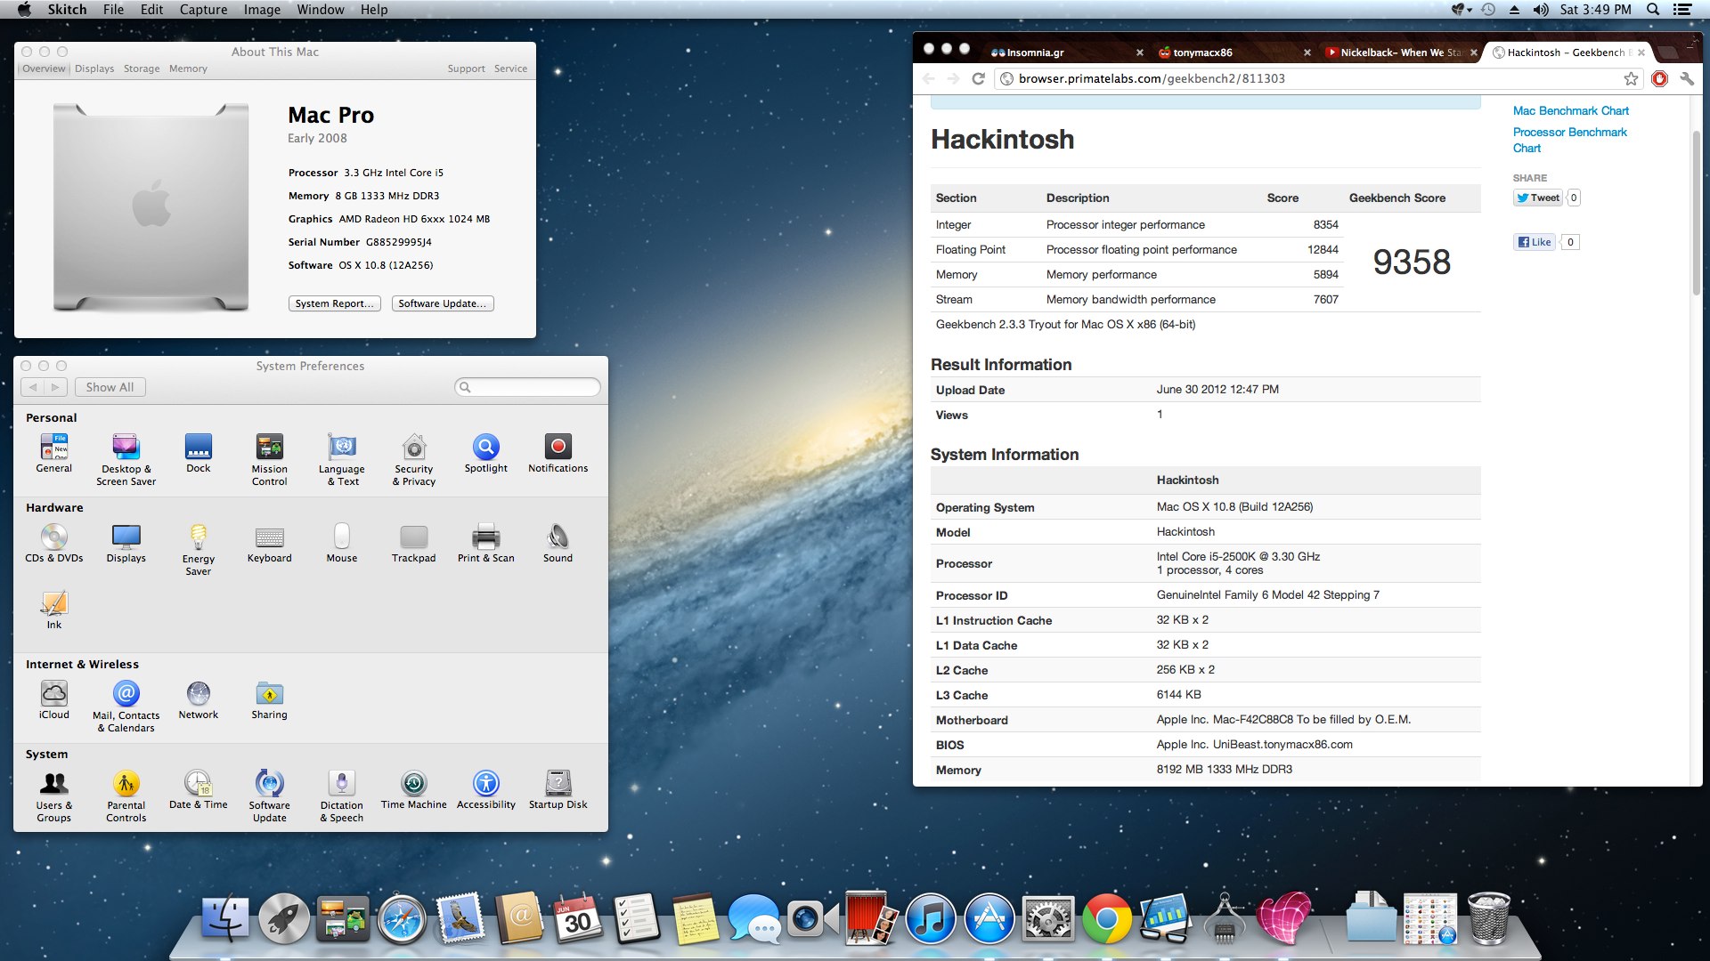Open Mission Control preferences
The image size is (1710, 961).
(269, 459)
